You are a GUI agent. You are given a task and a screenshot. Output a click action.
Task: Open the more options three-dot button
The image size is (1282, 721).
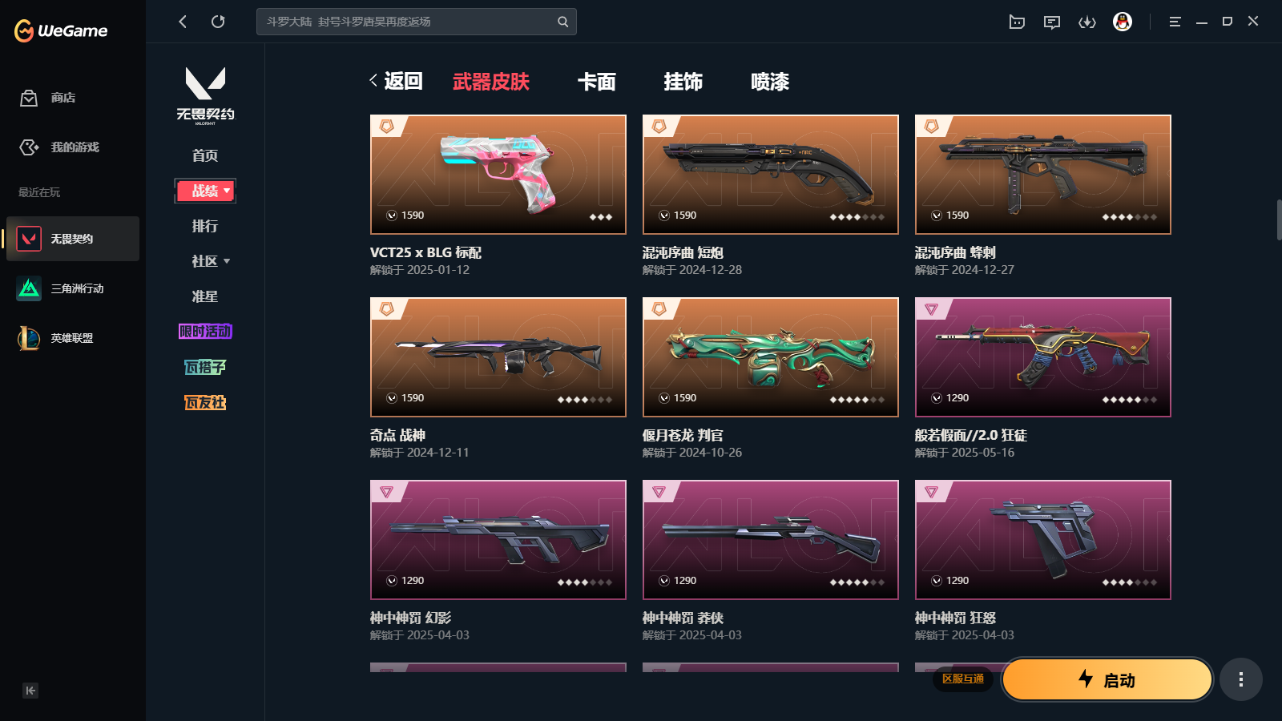(x=1241, y=679)
